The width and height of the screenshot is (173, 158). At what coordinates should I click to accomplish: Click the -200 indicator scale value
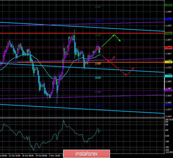tap(167, 147)
